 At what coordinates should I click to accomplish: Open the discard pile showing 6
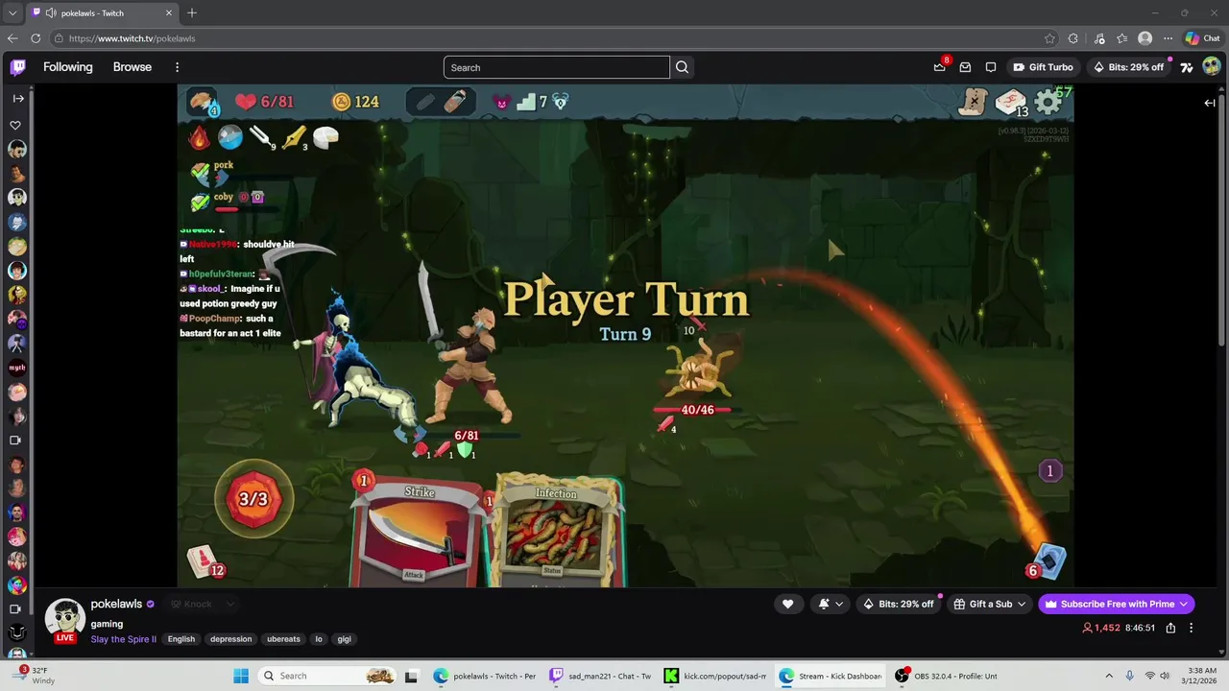pyautogui.click(x=1047, y=562)
